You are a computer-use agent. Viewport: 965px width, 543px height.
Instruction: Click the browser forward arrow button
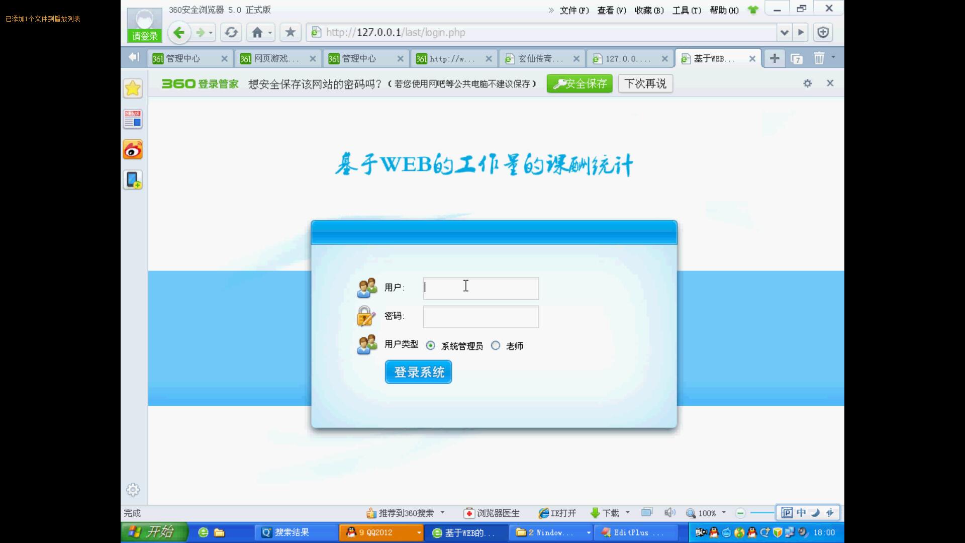200,33
